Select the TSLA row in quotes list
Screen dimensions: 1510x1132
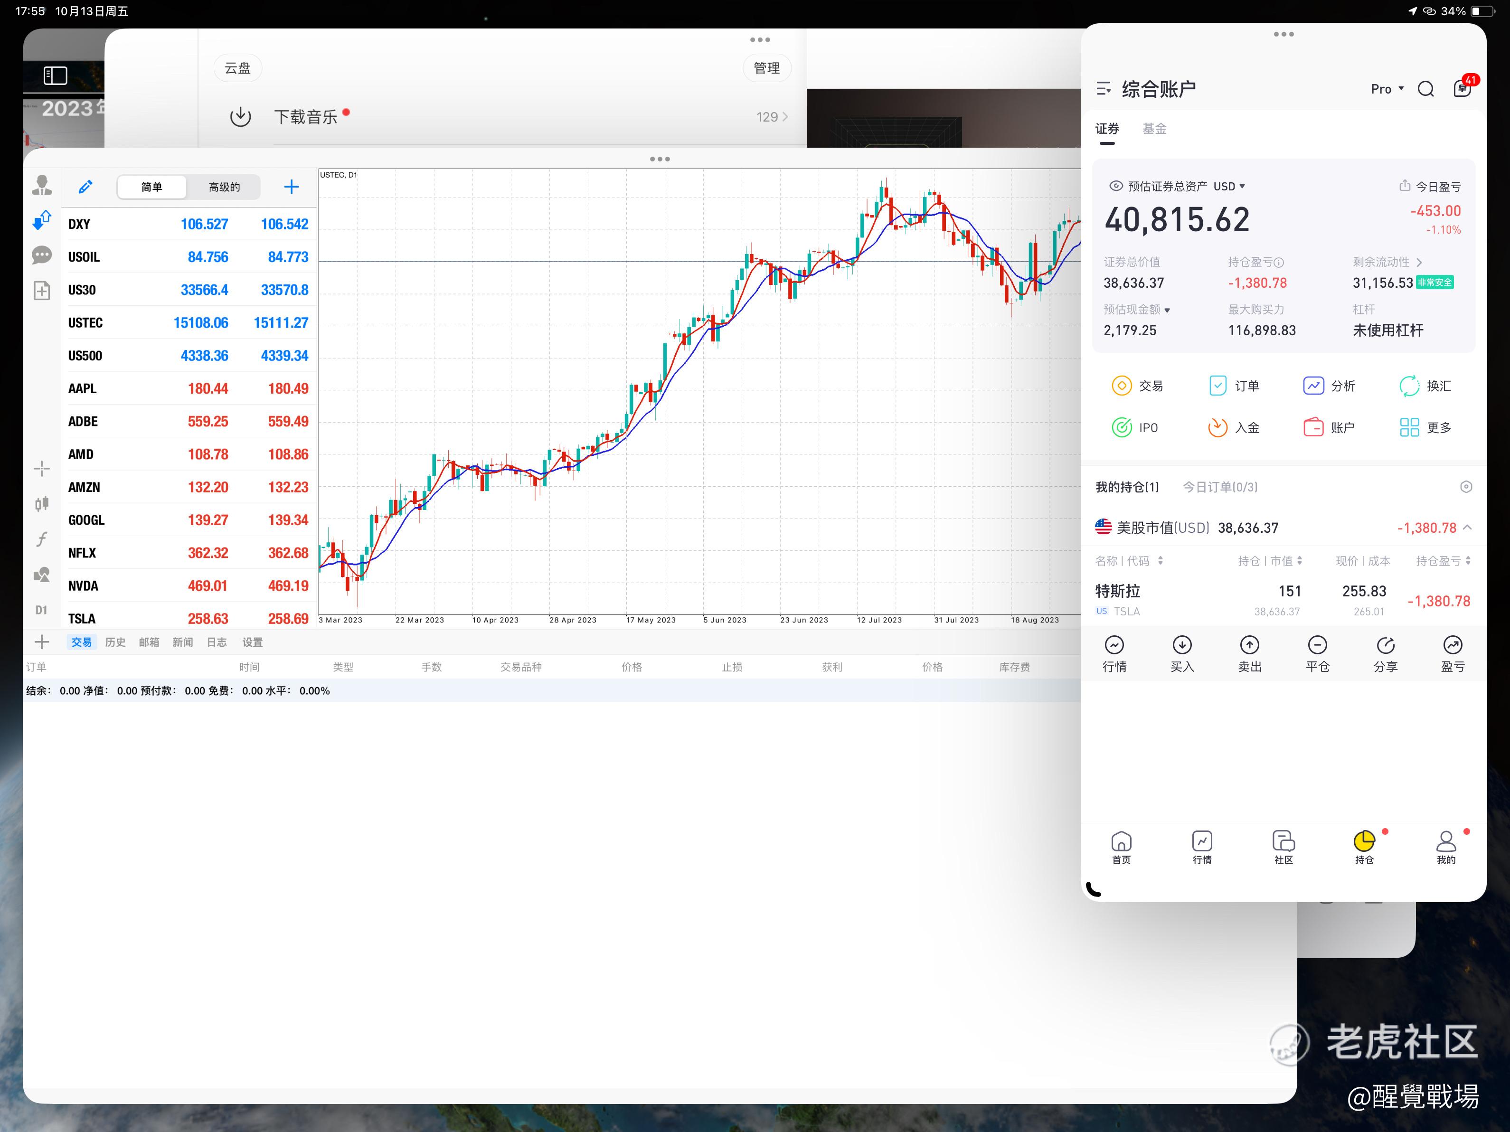(189, 618)
